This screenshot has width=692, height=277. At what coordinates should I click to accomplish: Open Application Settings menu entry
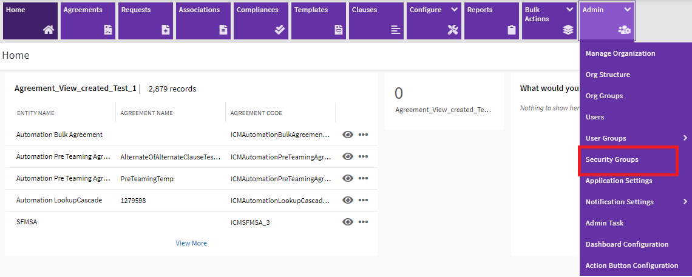coord(619,181)
